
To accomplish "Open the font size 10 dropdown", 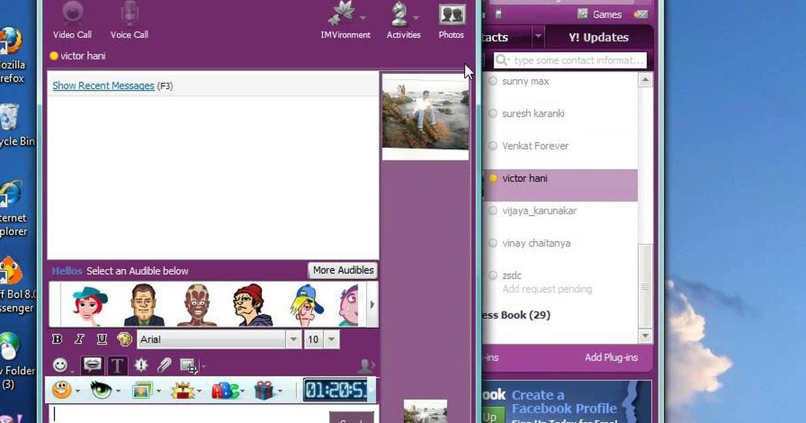I will (330, 340).
